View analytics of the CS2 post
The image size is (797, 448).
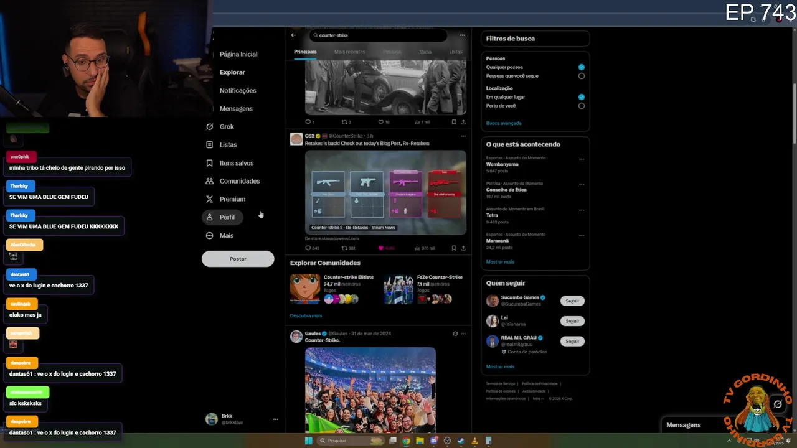pyautogui.click(x=425, y=248)
